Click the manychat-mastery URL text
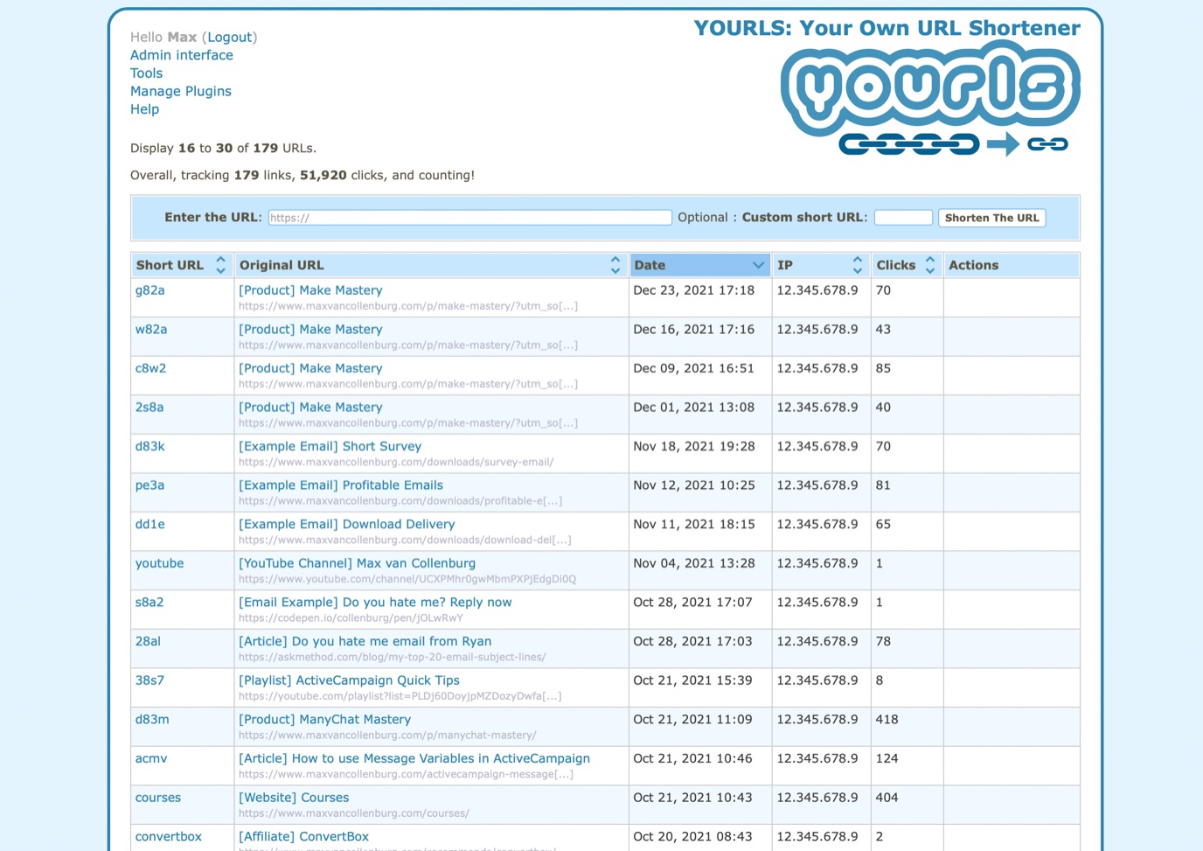 pyautogui.click(x=387, y=736)
